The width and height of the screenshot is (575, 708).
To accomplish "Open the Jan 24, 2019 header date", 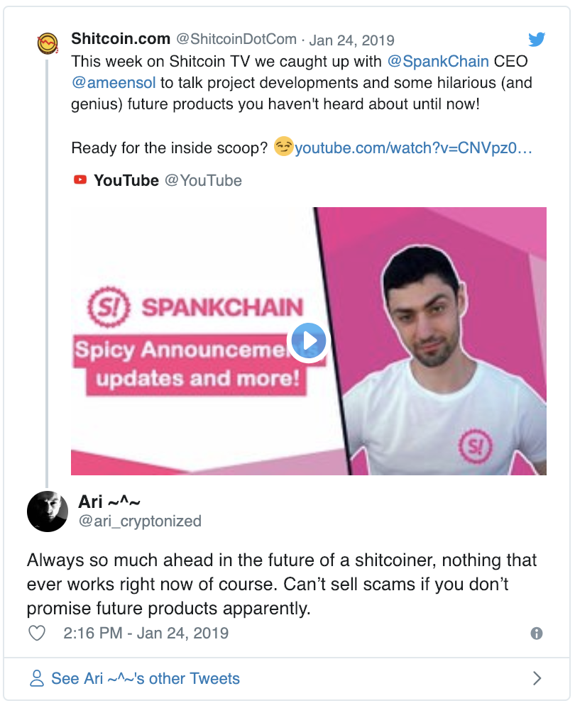I will pyautogui.click(x=352, y=39).
